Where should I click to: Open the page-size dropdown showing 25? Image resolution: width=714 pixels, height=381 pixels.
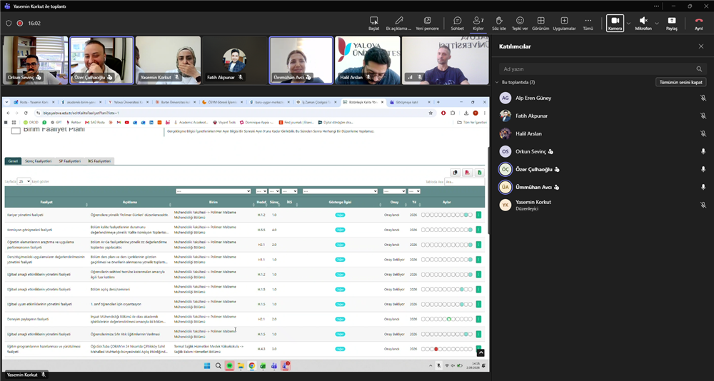24,181
